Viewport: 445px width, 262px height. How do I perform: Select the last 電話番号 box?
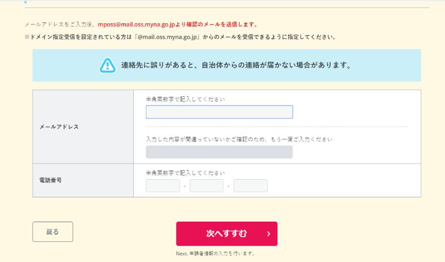click(250, 186)
